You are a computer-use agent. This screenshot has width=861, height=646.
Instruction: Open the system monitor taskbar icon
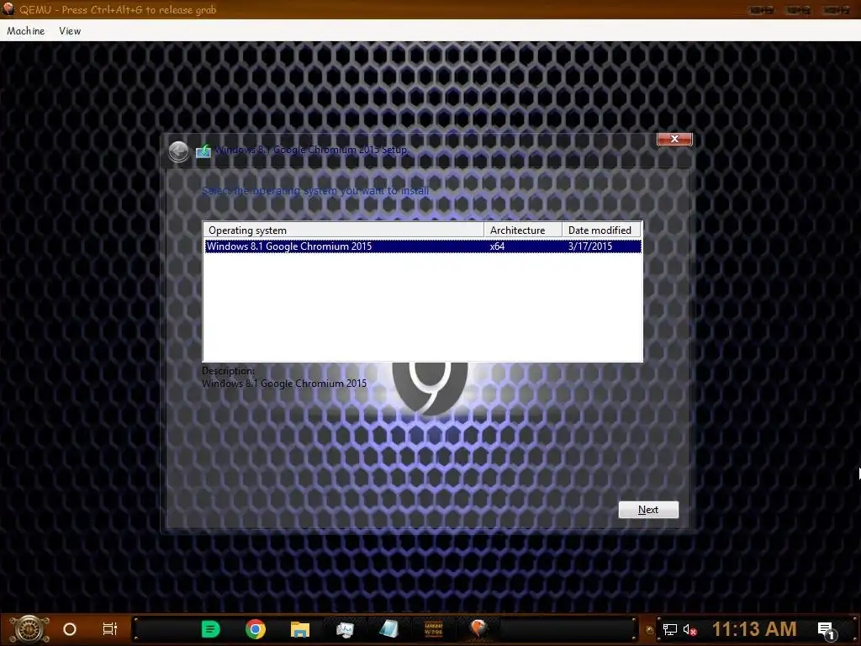coord(345,629)
